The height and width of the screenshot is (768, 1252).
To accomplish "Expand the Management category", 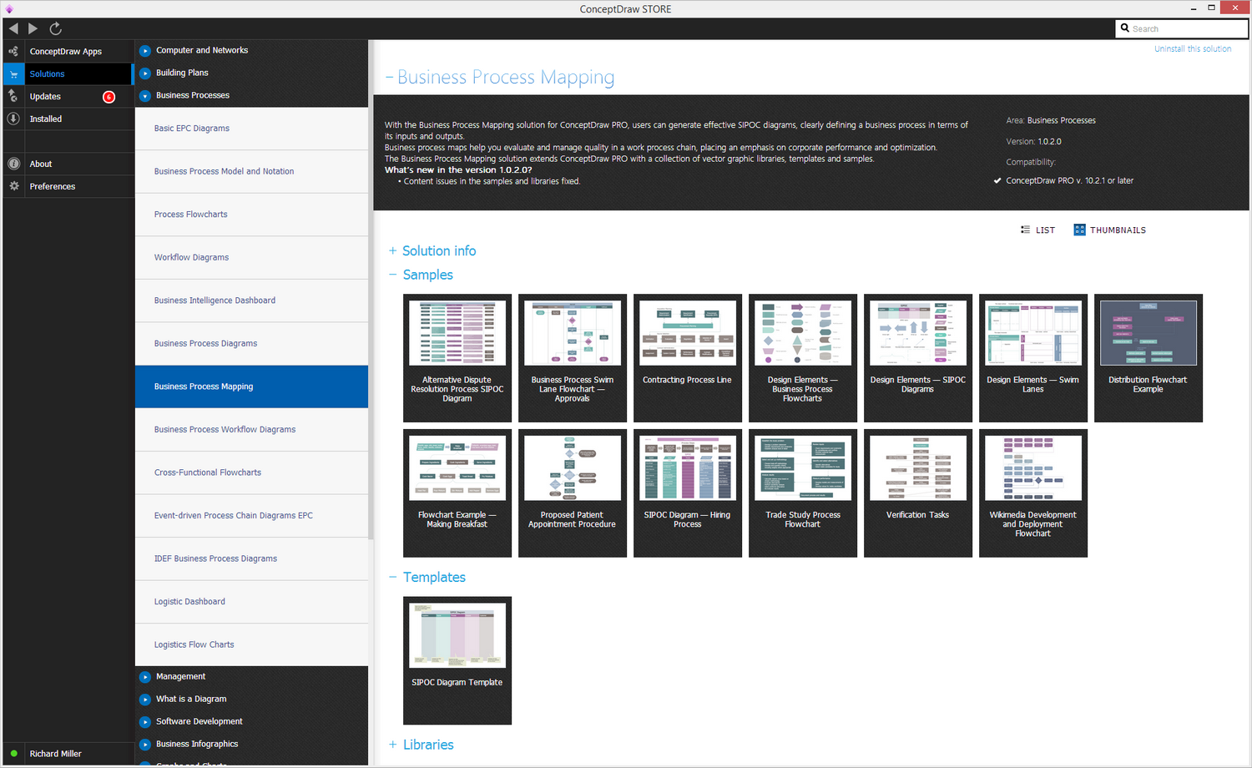I will [x=145, y=677].
